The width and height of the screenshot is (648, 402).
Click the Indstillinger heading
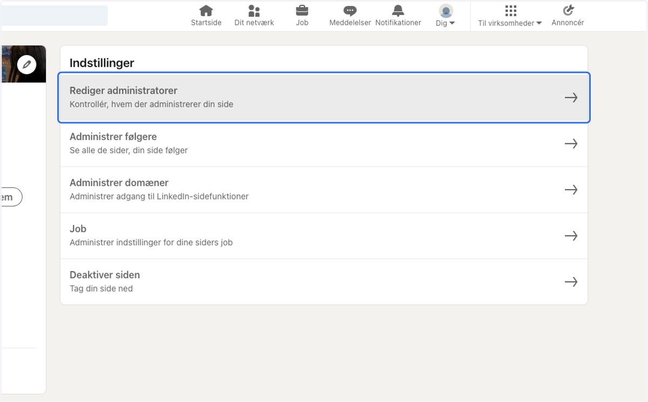pyautogui.click(x=102, y=63)
